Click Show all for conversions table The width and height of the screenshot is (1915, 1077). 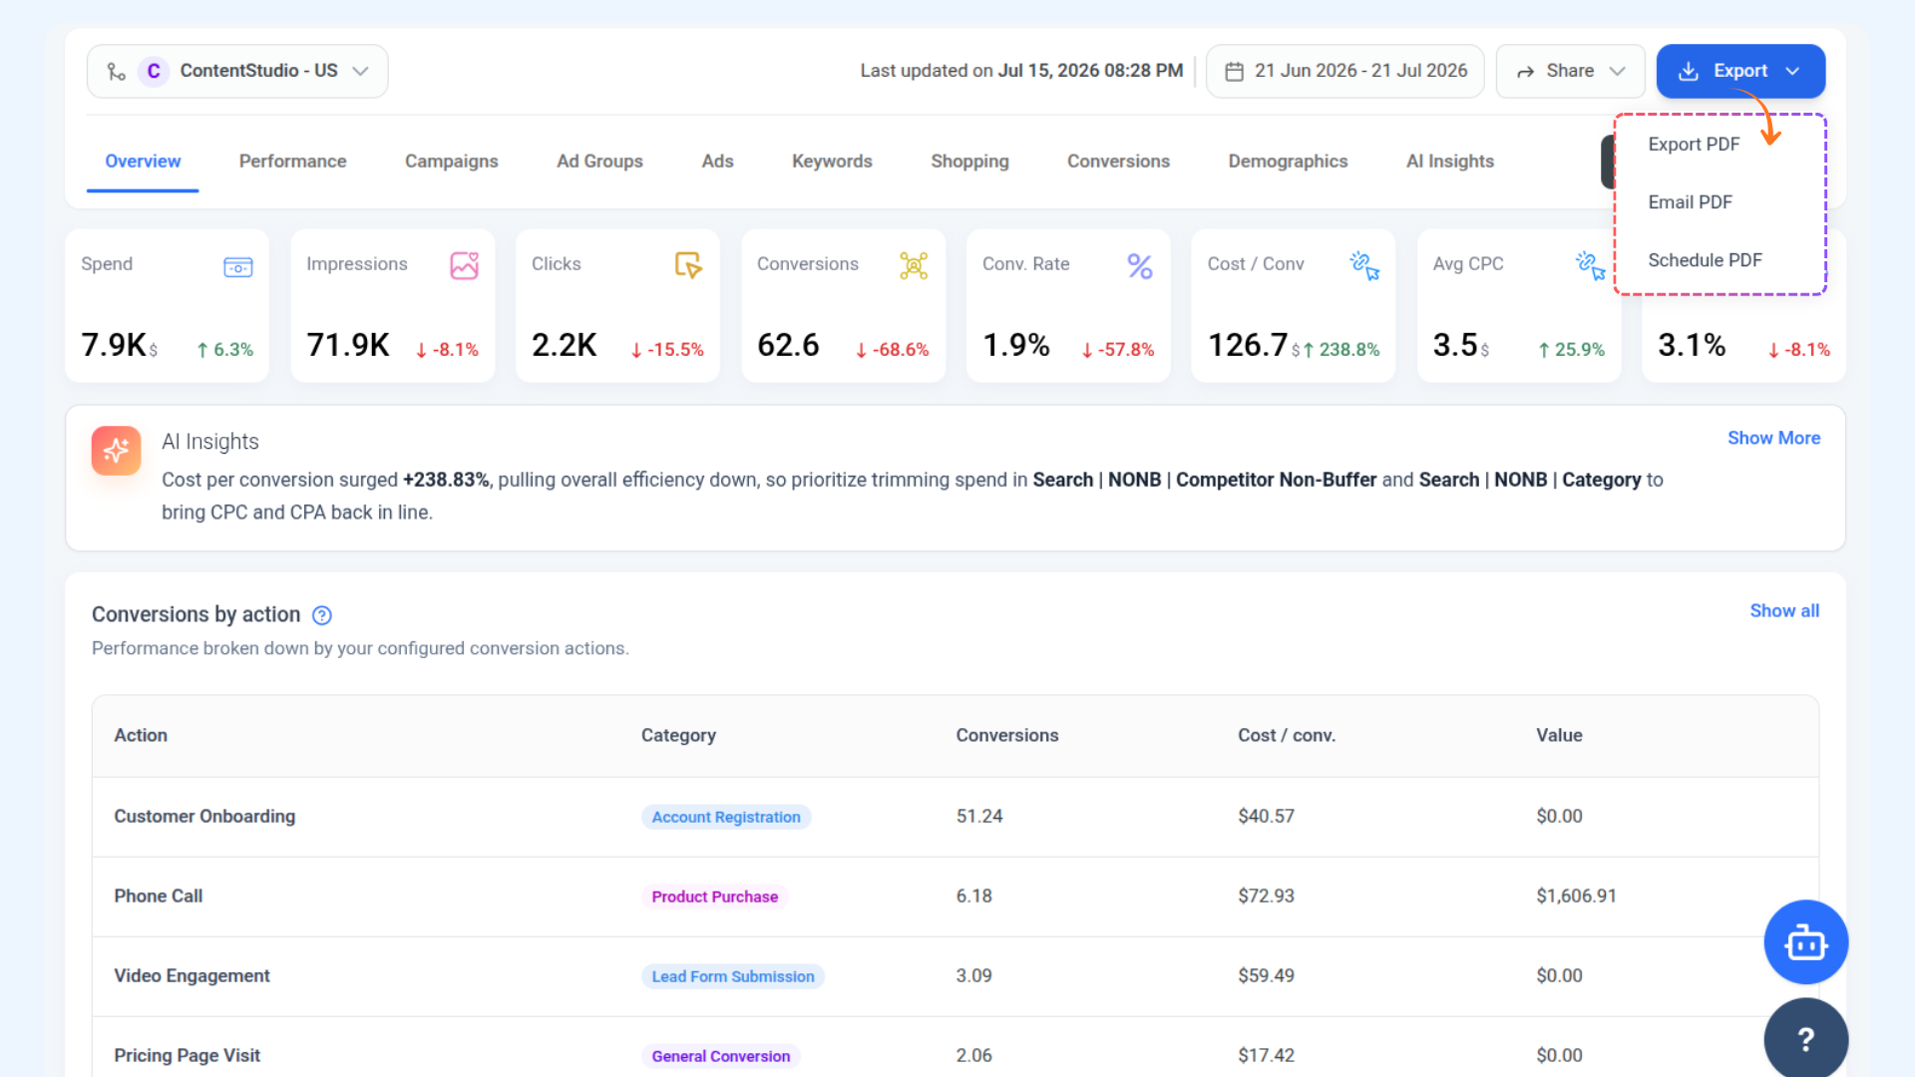pyautogui.click(x=1784, y=610)
